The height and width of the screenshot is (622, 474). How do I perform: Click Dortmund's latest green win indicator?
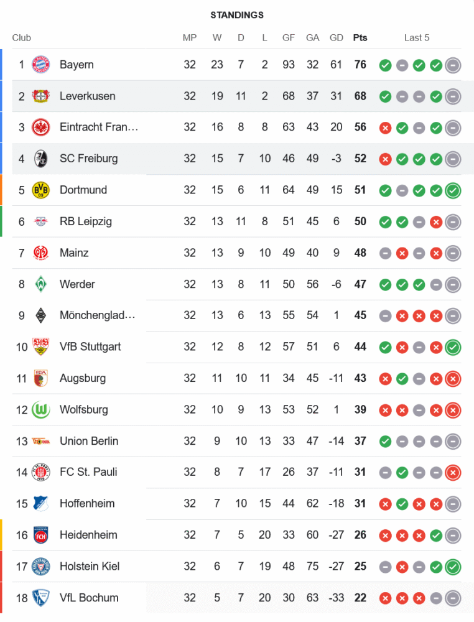(453, 190)
